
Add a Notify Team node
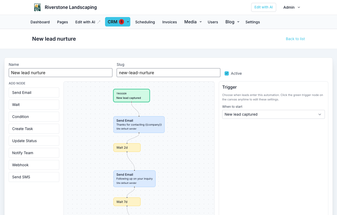point(34,153)
